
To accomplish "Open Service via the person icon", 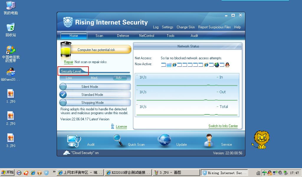I will point(209,140).
